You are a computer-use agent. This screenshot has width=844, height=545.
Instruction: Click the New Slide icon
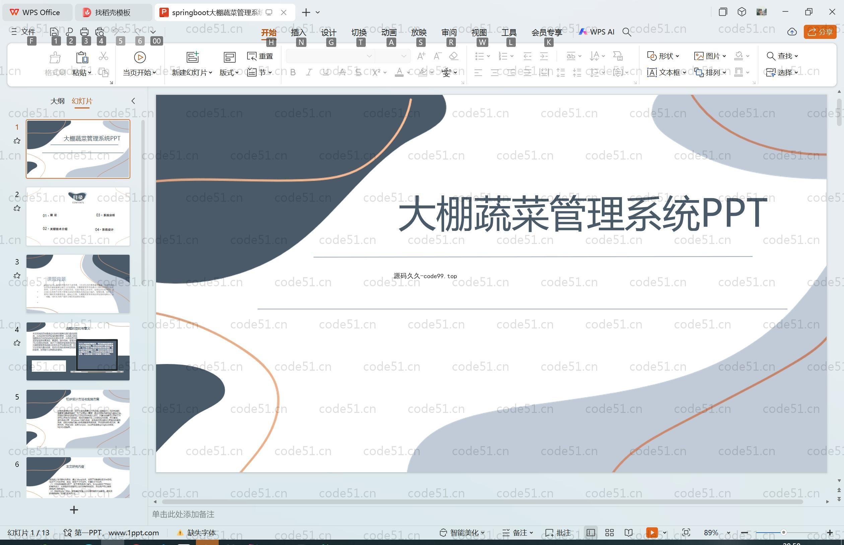coord(192,57)
